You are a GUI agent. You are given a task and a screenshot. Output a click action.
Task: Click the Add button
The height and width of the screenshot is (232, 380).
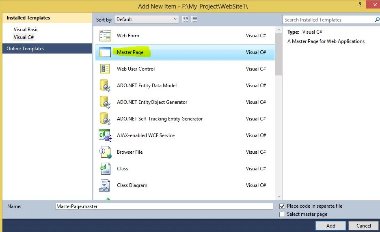tap(330, 226)
